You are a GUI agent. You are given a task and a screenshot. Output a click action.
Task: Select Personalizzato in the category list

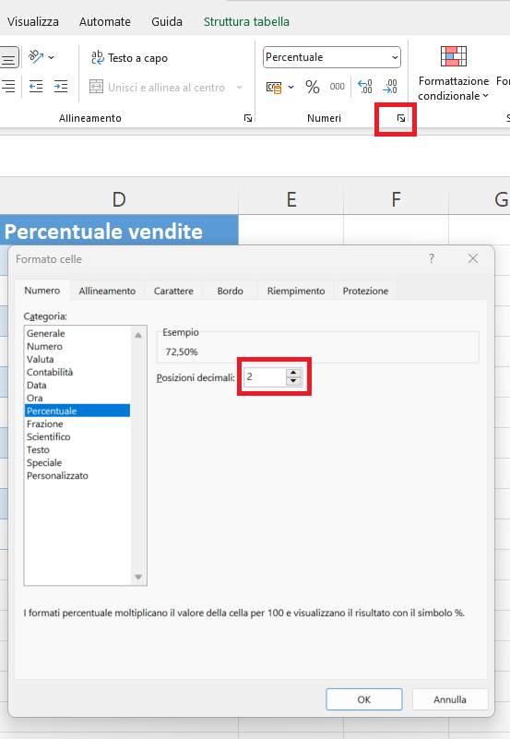pyautogui.click(x=77, y=476)
